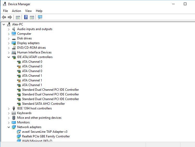195x147 pixels.
Task: Click the Alex-PC computer root icon
Action: coord(9,24)
